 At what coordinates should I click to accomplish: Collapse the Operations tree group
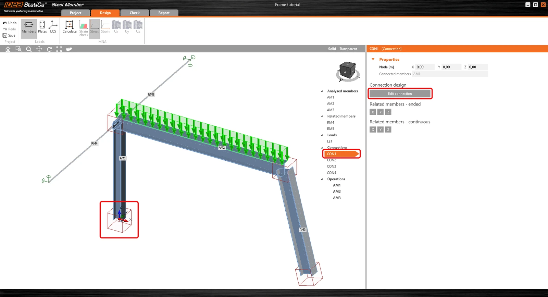pyautogui.click(x=322, y=179)
